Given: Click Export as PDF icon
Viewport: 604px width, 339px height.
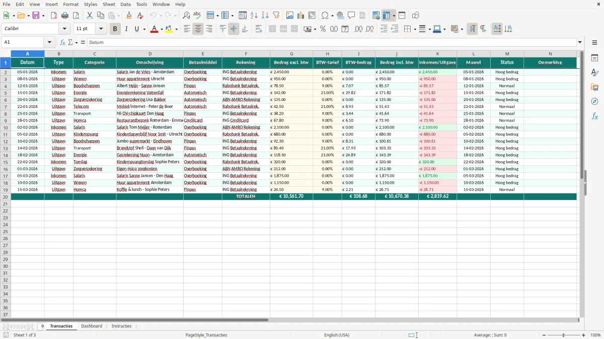Looking at the screenshot, I should click(x=54, y=16).
